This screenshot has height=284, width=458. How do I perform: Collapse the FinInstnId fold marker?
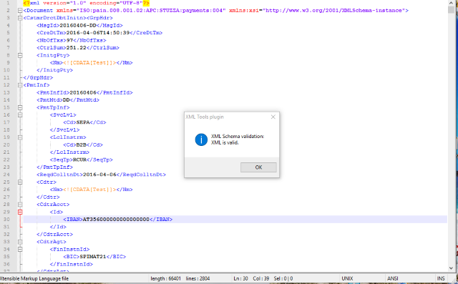coord(20,249)
